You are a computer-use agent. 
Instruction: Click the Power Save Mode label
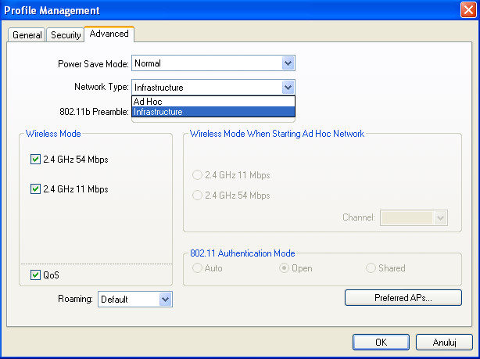click(93, 63)
